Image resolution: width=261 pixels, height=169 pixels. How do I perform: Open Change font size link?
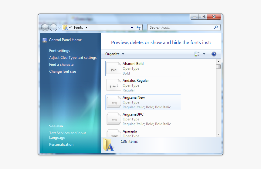pos(63,72)
